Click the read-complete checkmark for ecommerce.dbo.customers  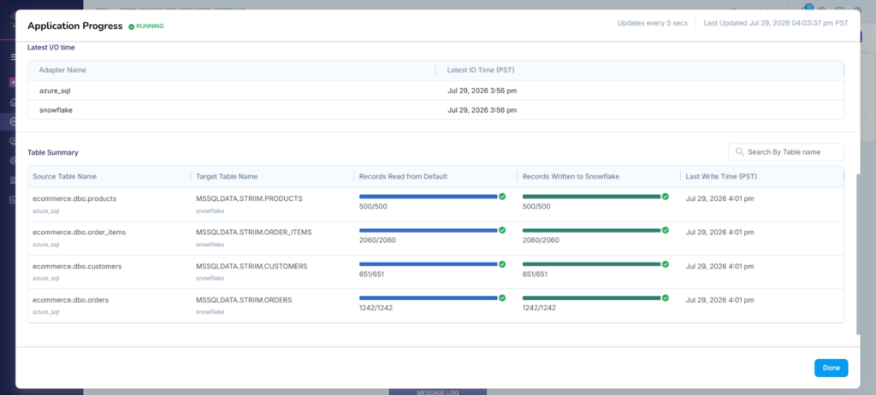502,264
